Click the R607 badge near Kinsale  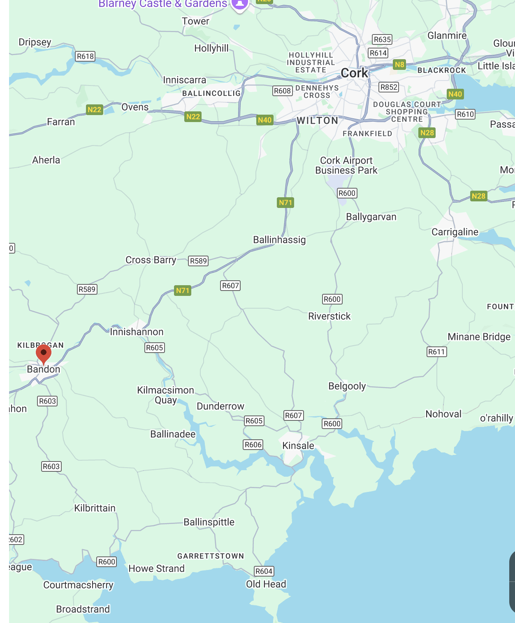pyautogui.click(x=294, y=415)
